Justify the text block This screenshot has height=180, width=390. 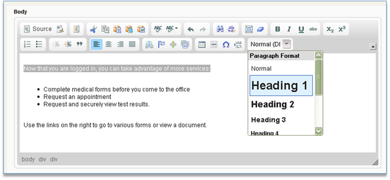coord(132,45)
